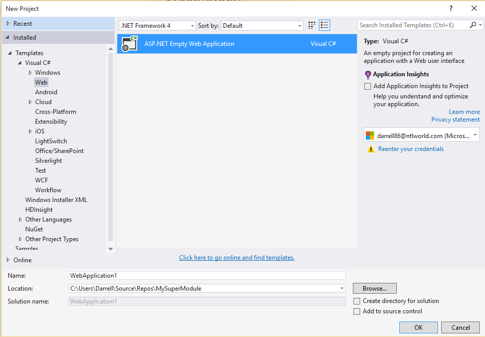Click the Microsoft account logo icon
This screenshot has width=485, height=337.
(x=370, y=136)
